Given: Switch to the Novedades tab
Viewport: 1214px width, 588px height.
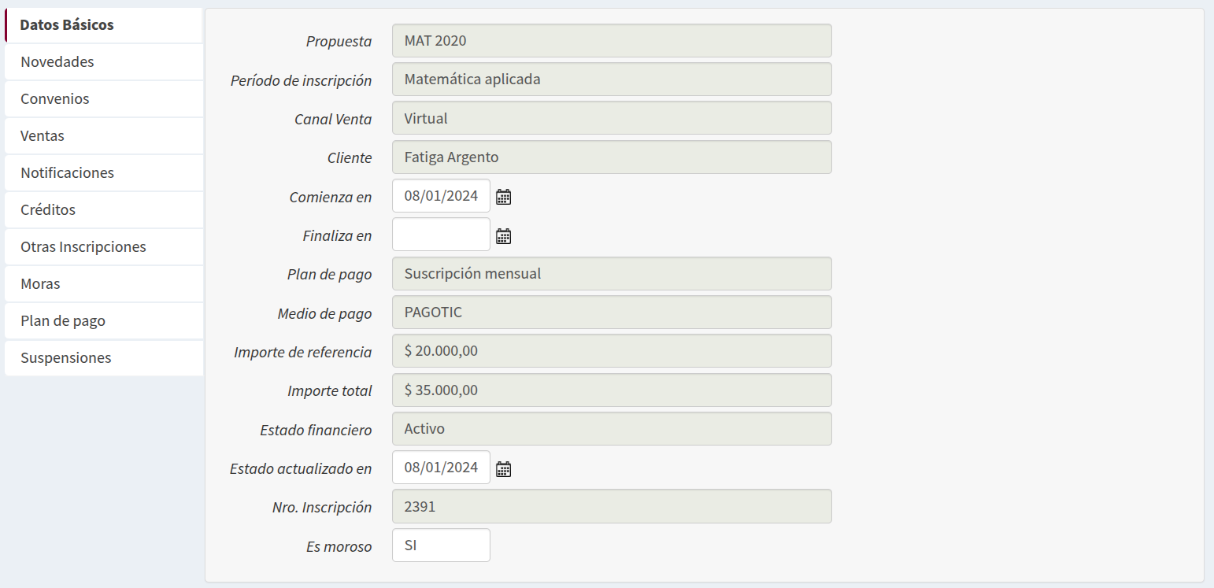Looking at the screenshot, I should pos(104,61).
